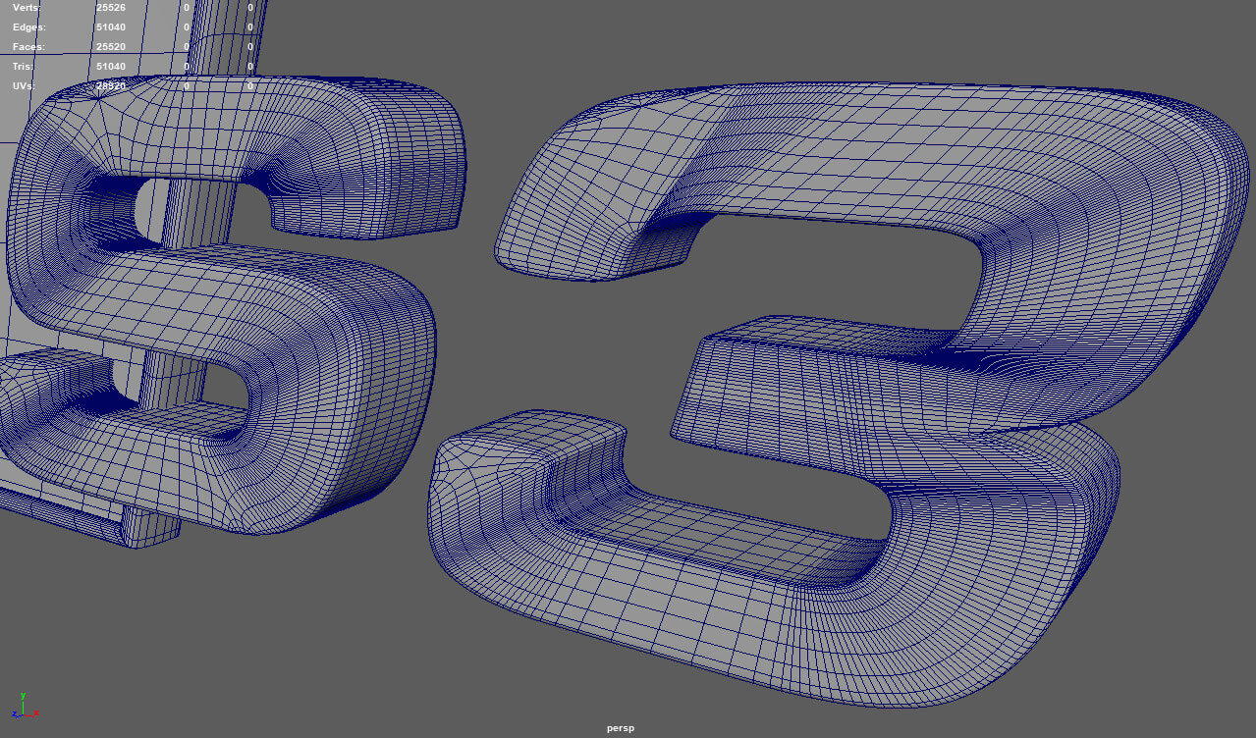Image resolution: width=1256 pixels, height=738 pixels.
Task: Click the inner hole of the 3's upper loop
Action: tap(835, 265)
